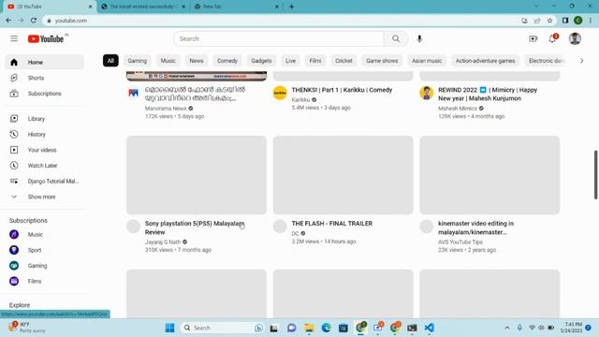This screenshot has width=599, height=337.
Task: Open the Gaming subscription channel
Action: [x=45, y=266]
